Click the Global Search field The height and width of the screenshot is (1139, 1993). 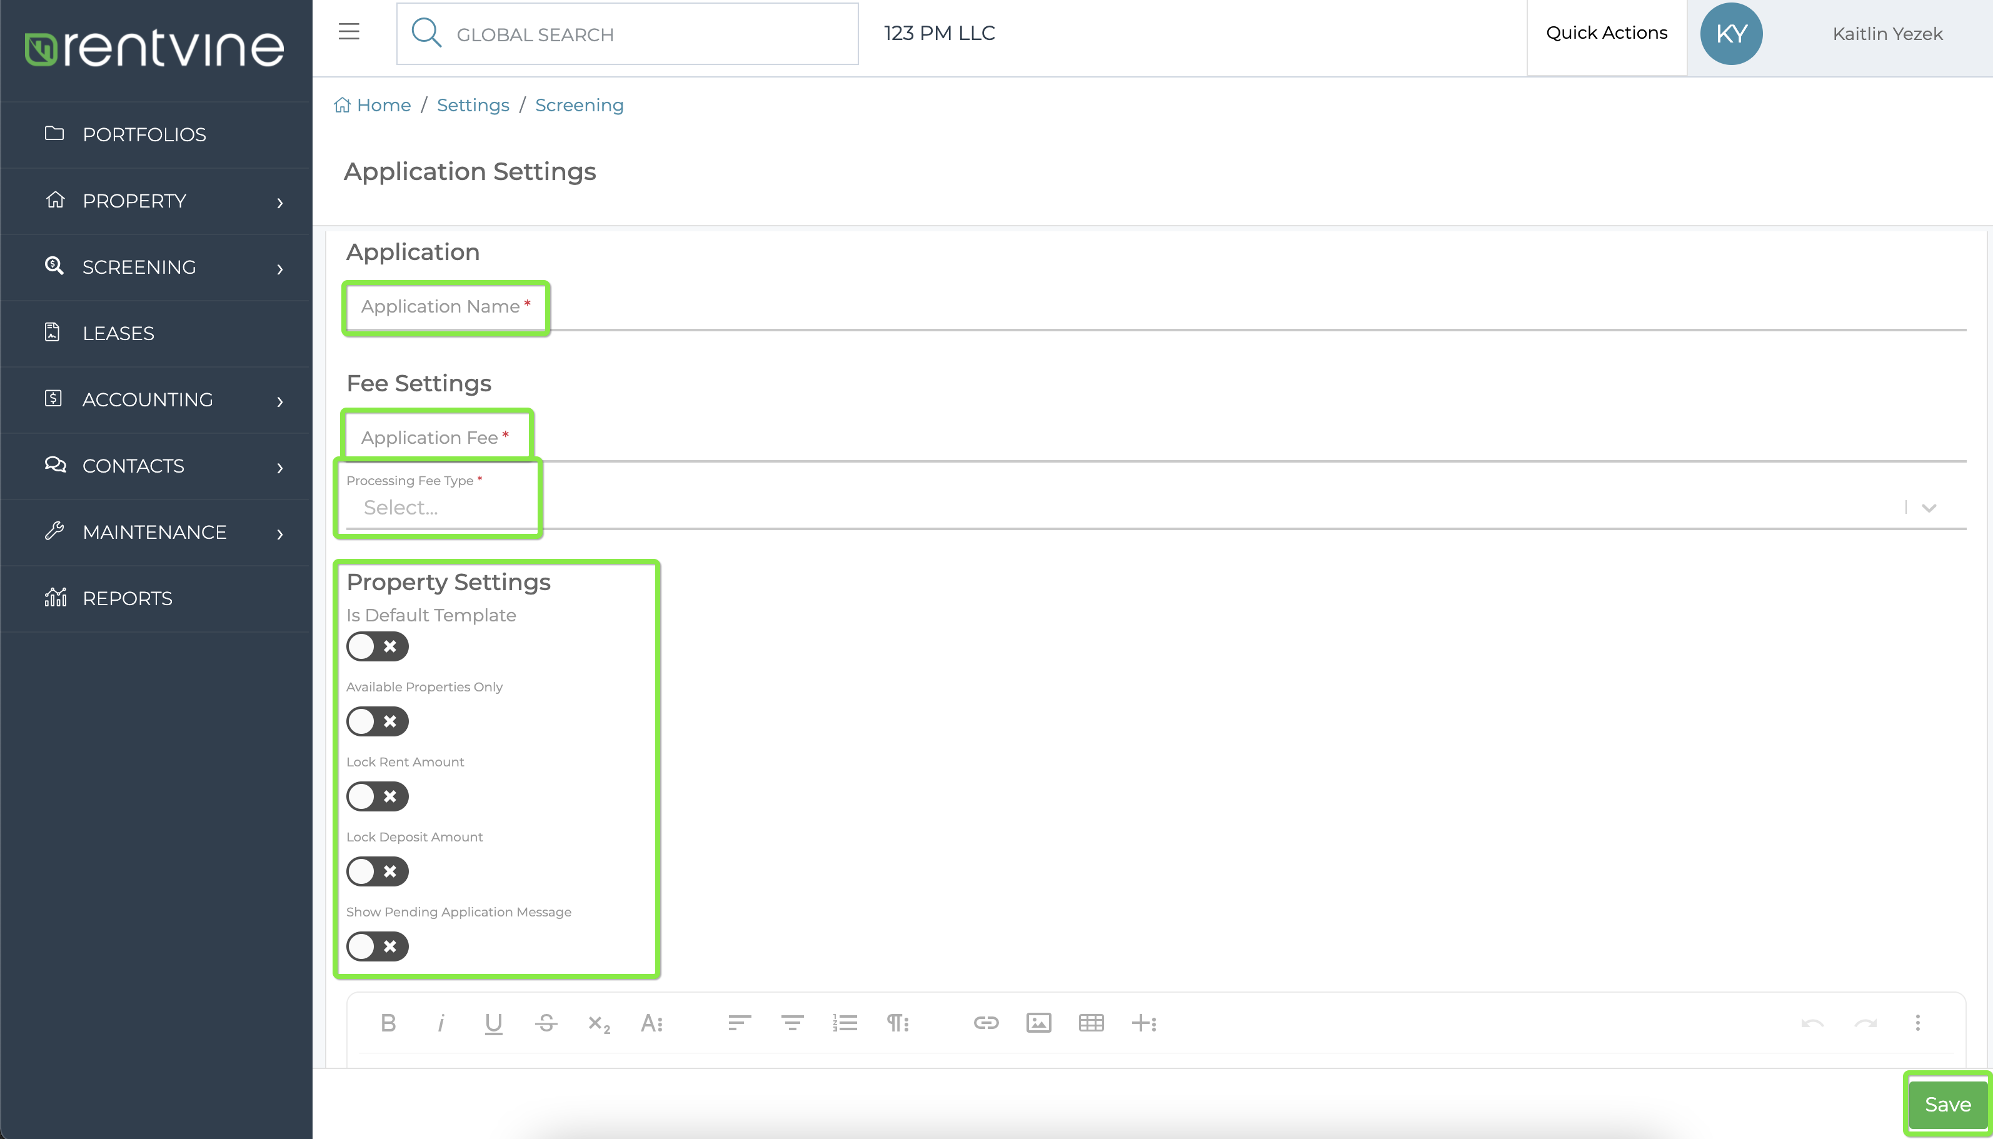(627, 34)
